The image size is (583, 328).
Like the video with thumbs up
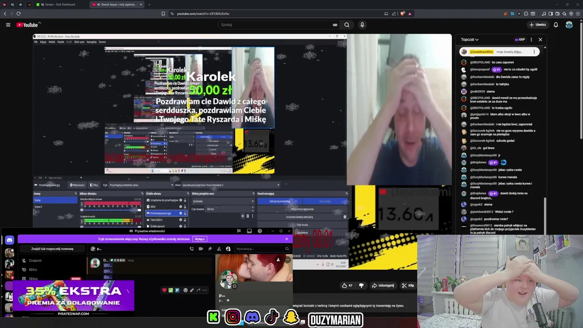point(347,286)
